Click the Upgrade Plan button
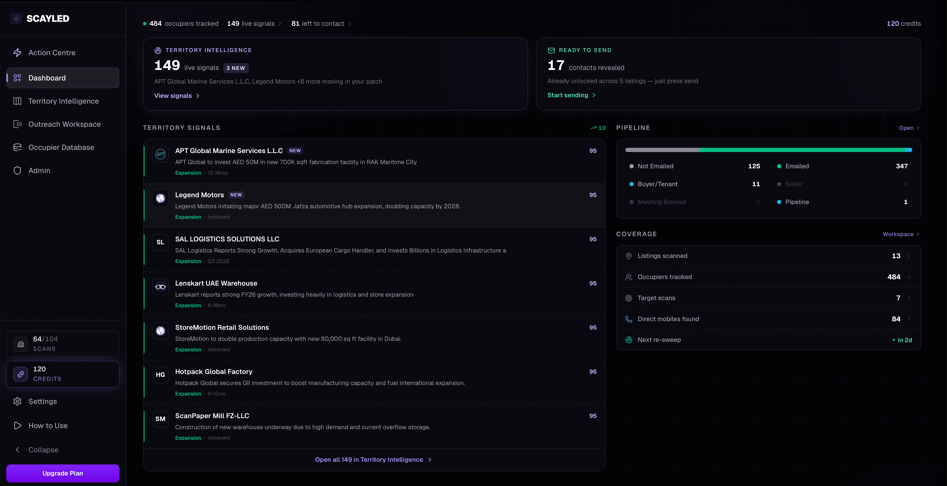 click(63, 473)
